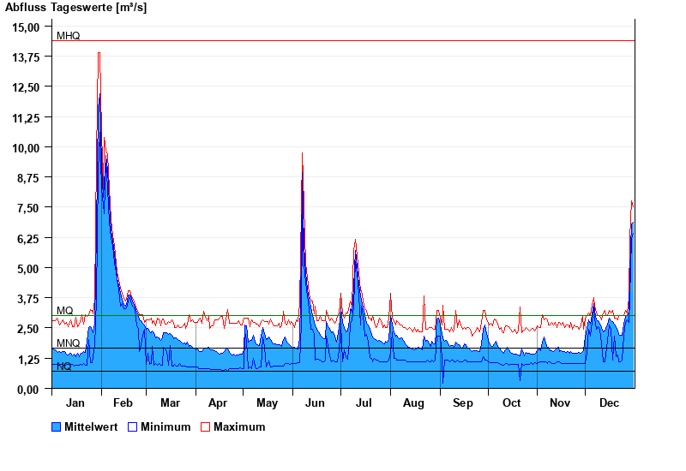This screenshot has height=471, width=686.
Task: Click the MQ reference line label
Action: pos(64,311)
